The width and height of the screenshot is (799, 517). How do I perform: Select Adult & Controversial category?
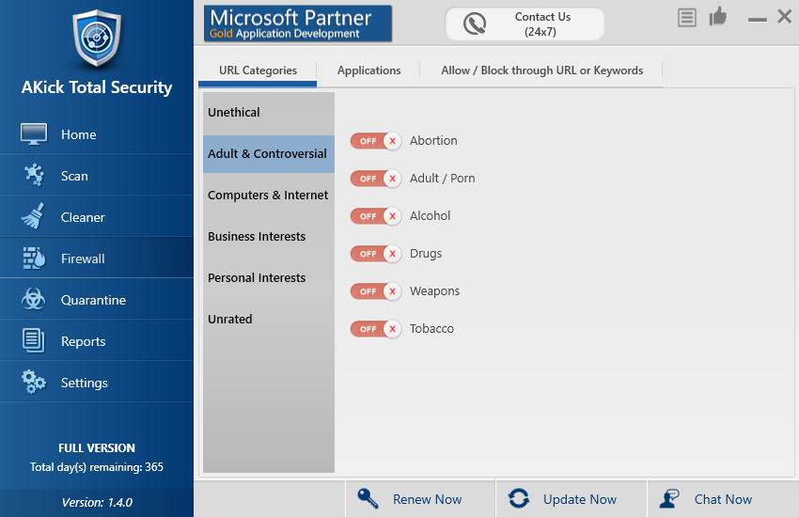coord(269,154)
